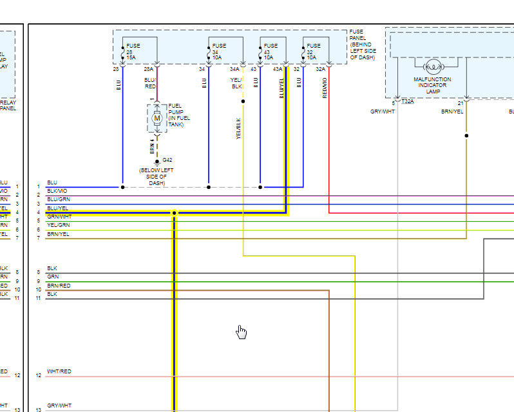Image resolution: width=514 pixels, height=412 pixels.
Task: Select the BLK wire label at pin 11
Action: coord(52,294)
